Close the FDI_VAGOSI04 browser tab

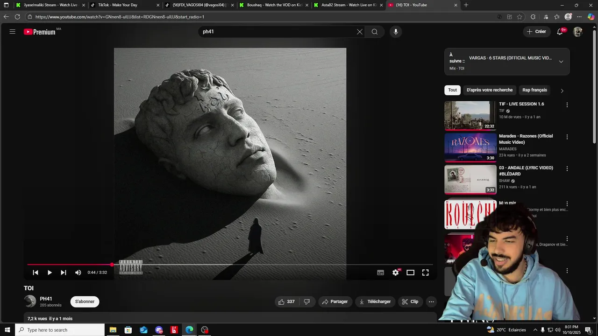coord(232,5)
